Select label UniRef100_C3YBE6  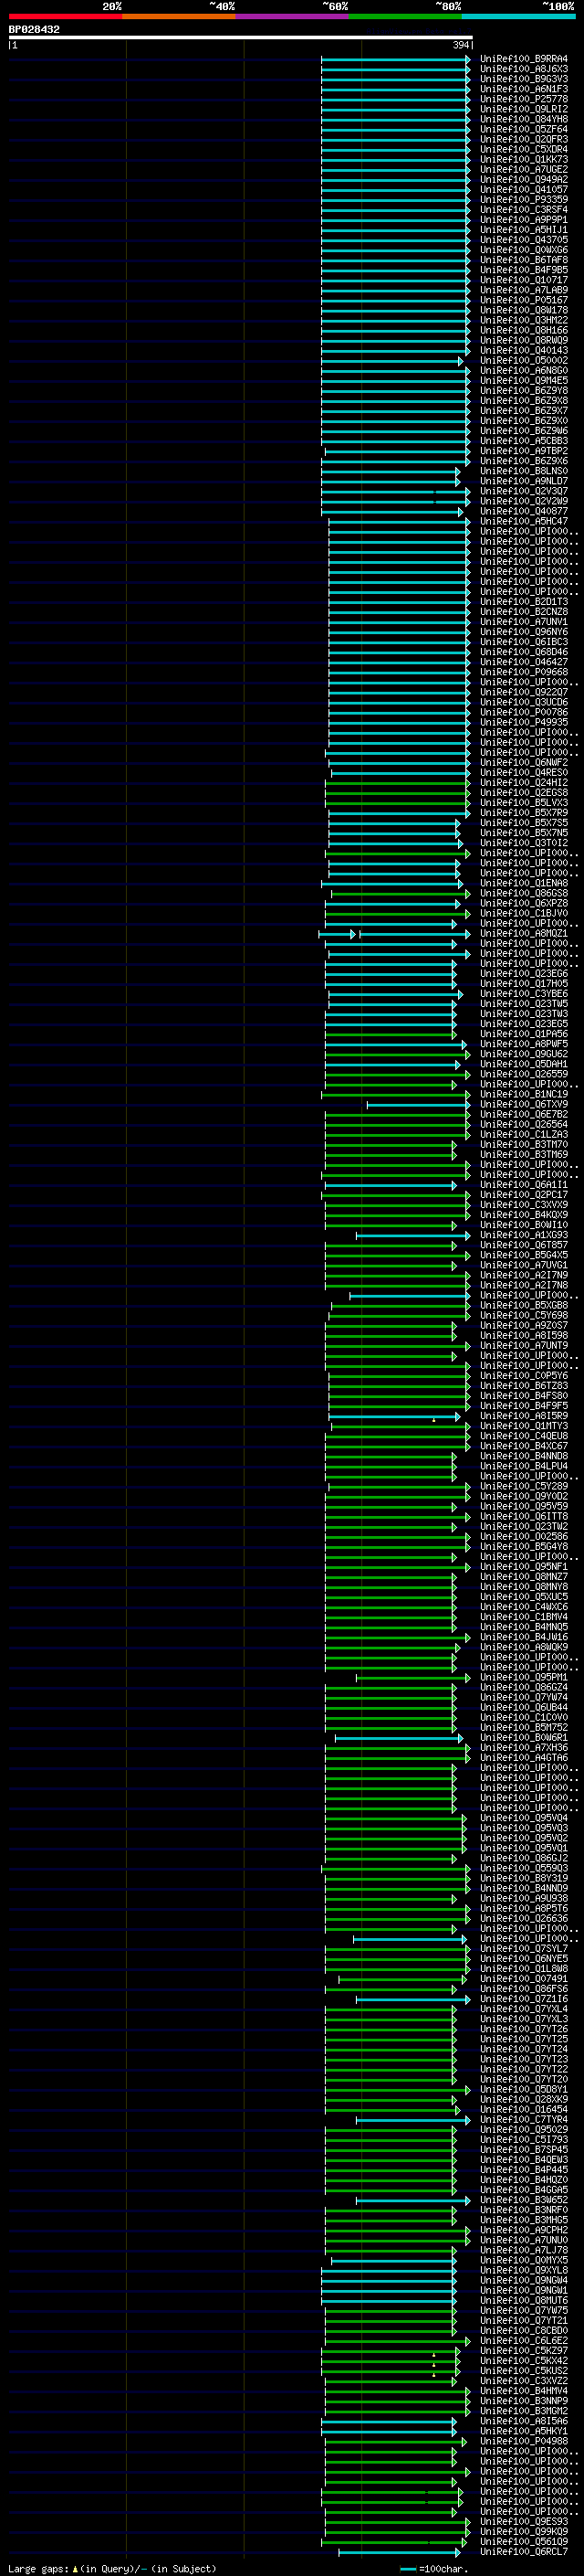click(x=523, y=994)
